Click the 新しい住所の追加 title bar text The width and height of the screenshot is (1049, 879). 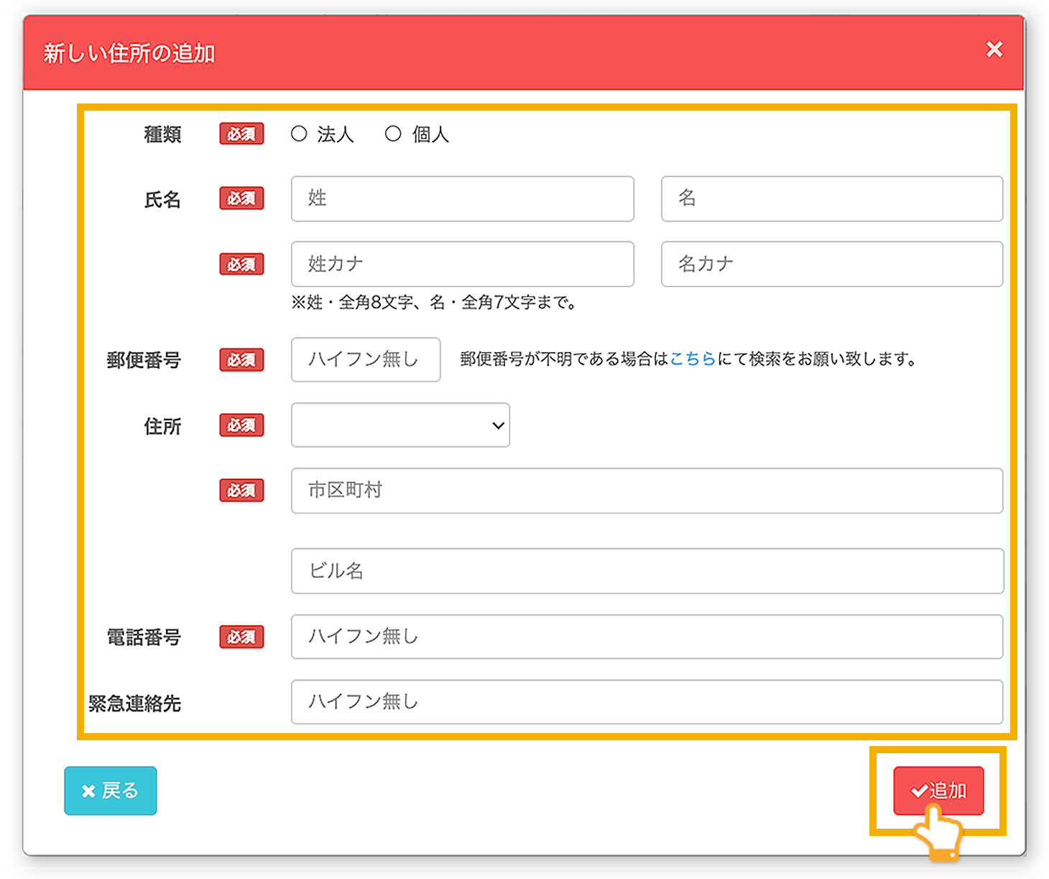pyautogui.click(x=129, y=52)
